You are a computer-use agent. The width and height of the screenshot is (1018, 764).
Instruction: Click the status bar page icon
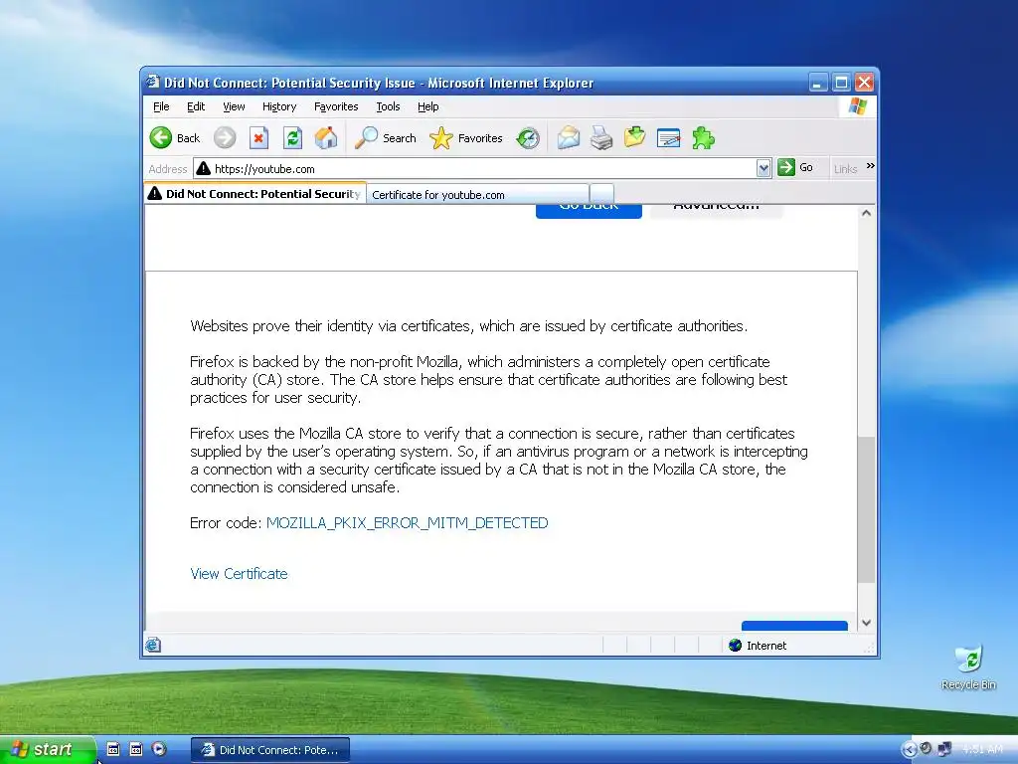[x=153, y=645]
